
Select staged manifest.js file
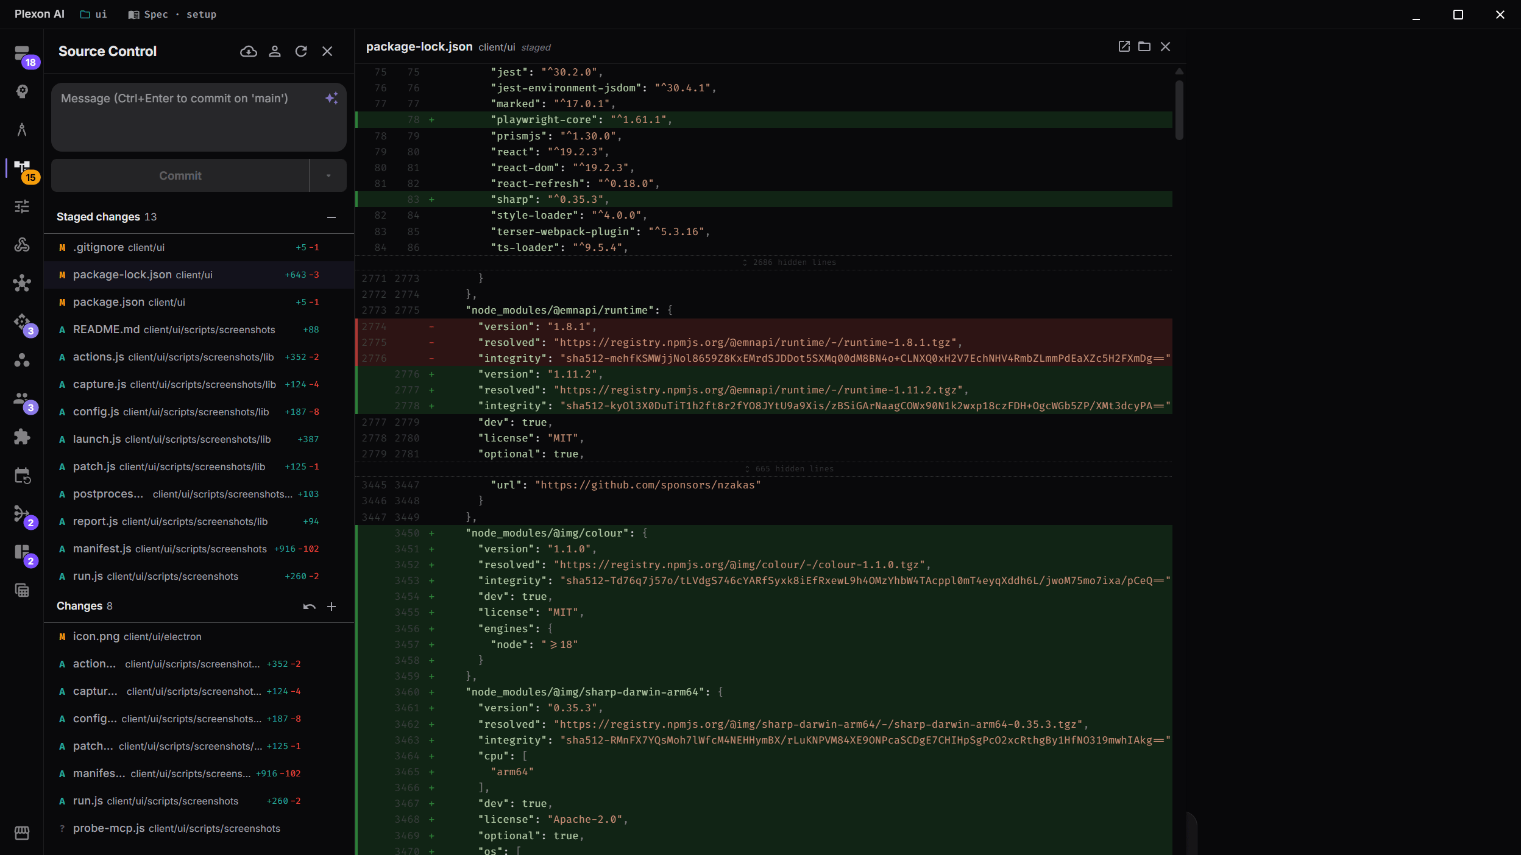coord(199,549)
